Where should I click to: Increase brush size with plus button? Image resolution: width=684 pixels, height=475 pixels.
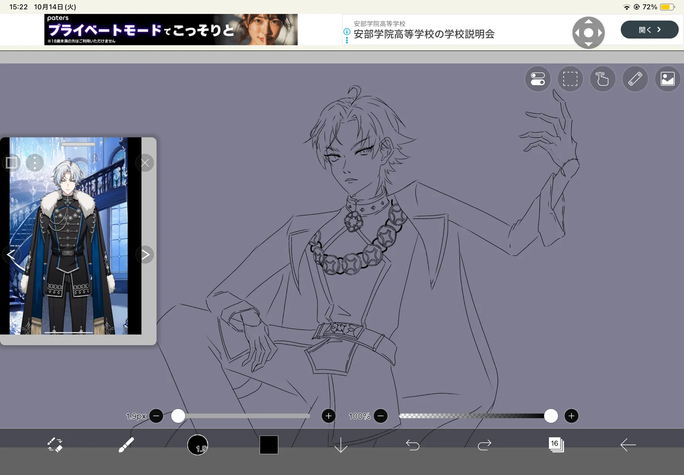click(x=329, y=416)
